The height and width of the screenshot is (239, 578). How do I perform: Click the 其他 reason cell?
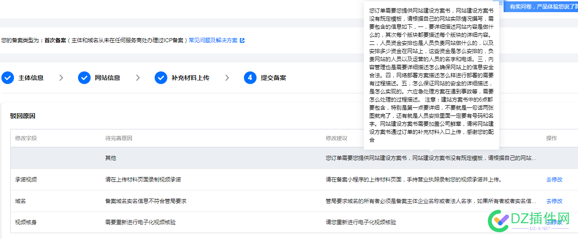pos(110,158)
